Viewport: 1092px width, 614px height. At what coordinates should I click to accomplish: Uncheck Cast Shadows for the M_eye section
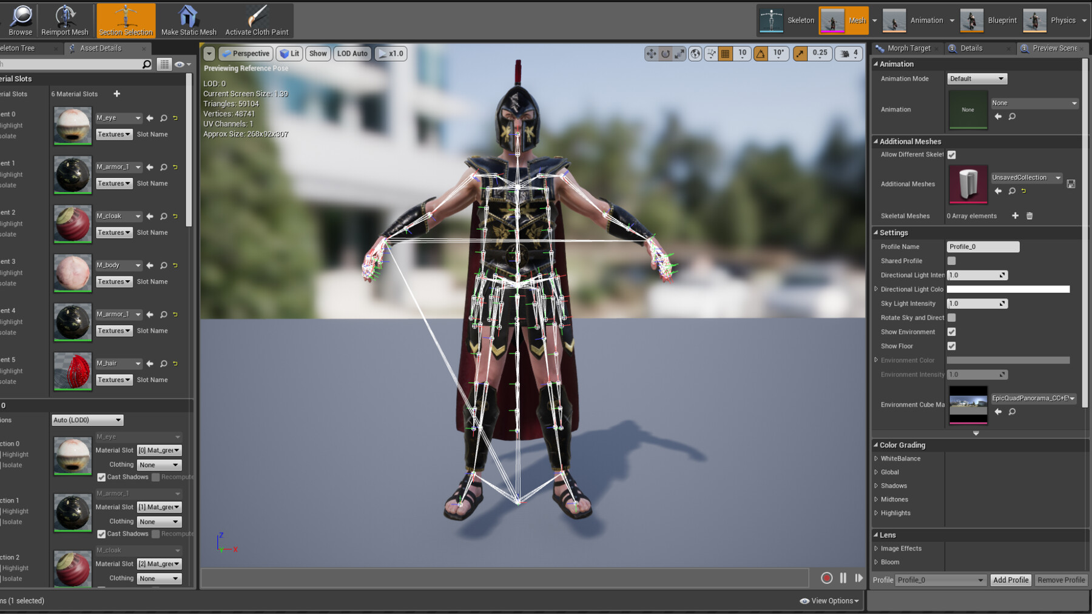click(101, 477)
